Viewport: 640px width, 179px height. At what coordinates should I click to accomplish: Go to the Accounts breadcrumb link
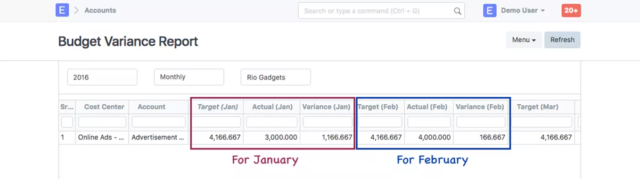pyautogui.click(x=100, y=10)
